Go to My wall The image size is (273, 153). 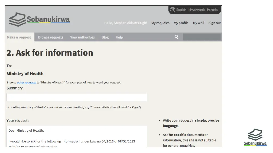[x=198, y=23]
